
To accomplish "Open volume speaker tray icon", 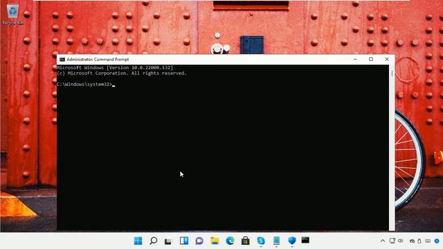I will click(400, 241).
